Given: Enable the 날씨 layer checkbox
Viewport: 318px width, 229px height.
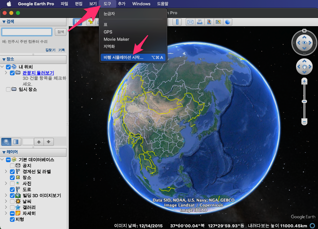Looking at the screenshot, I should click(12, 201).
